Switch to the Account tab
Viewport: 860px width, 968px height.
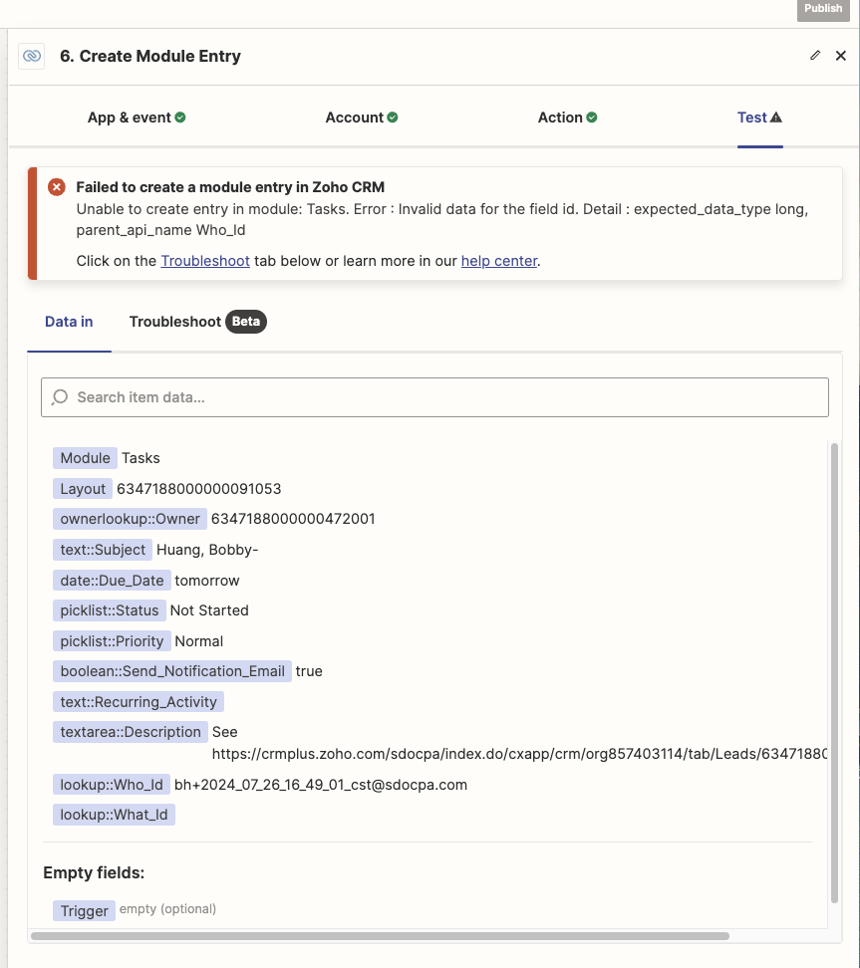[x=362, y=118]
